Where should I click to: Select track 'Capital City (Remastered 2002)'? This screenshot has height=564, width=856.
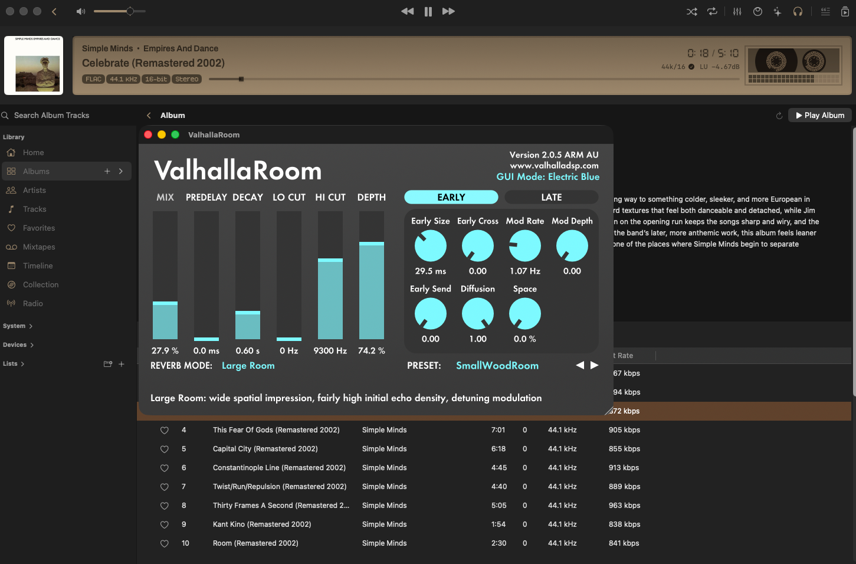[x=265, y=449]
